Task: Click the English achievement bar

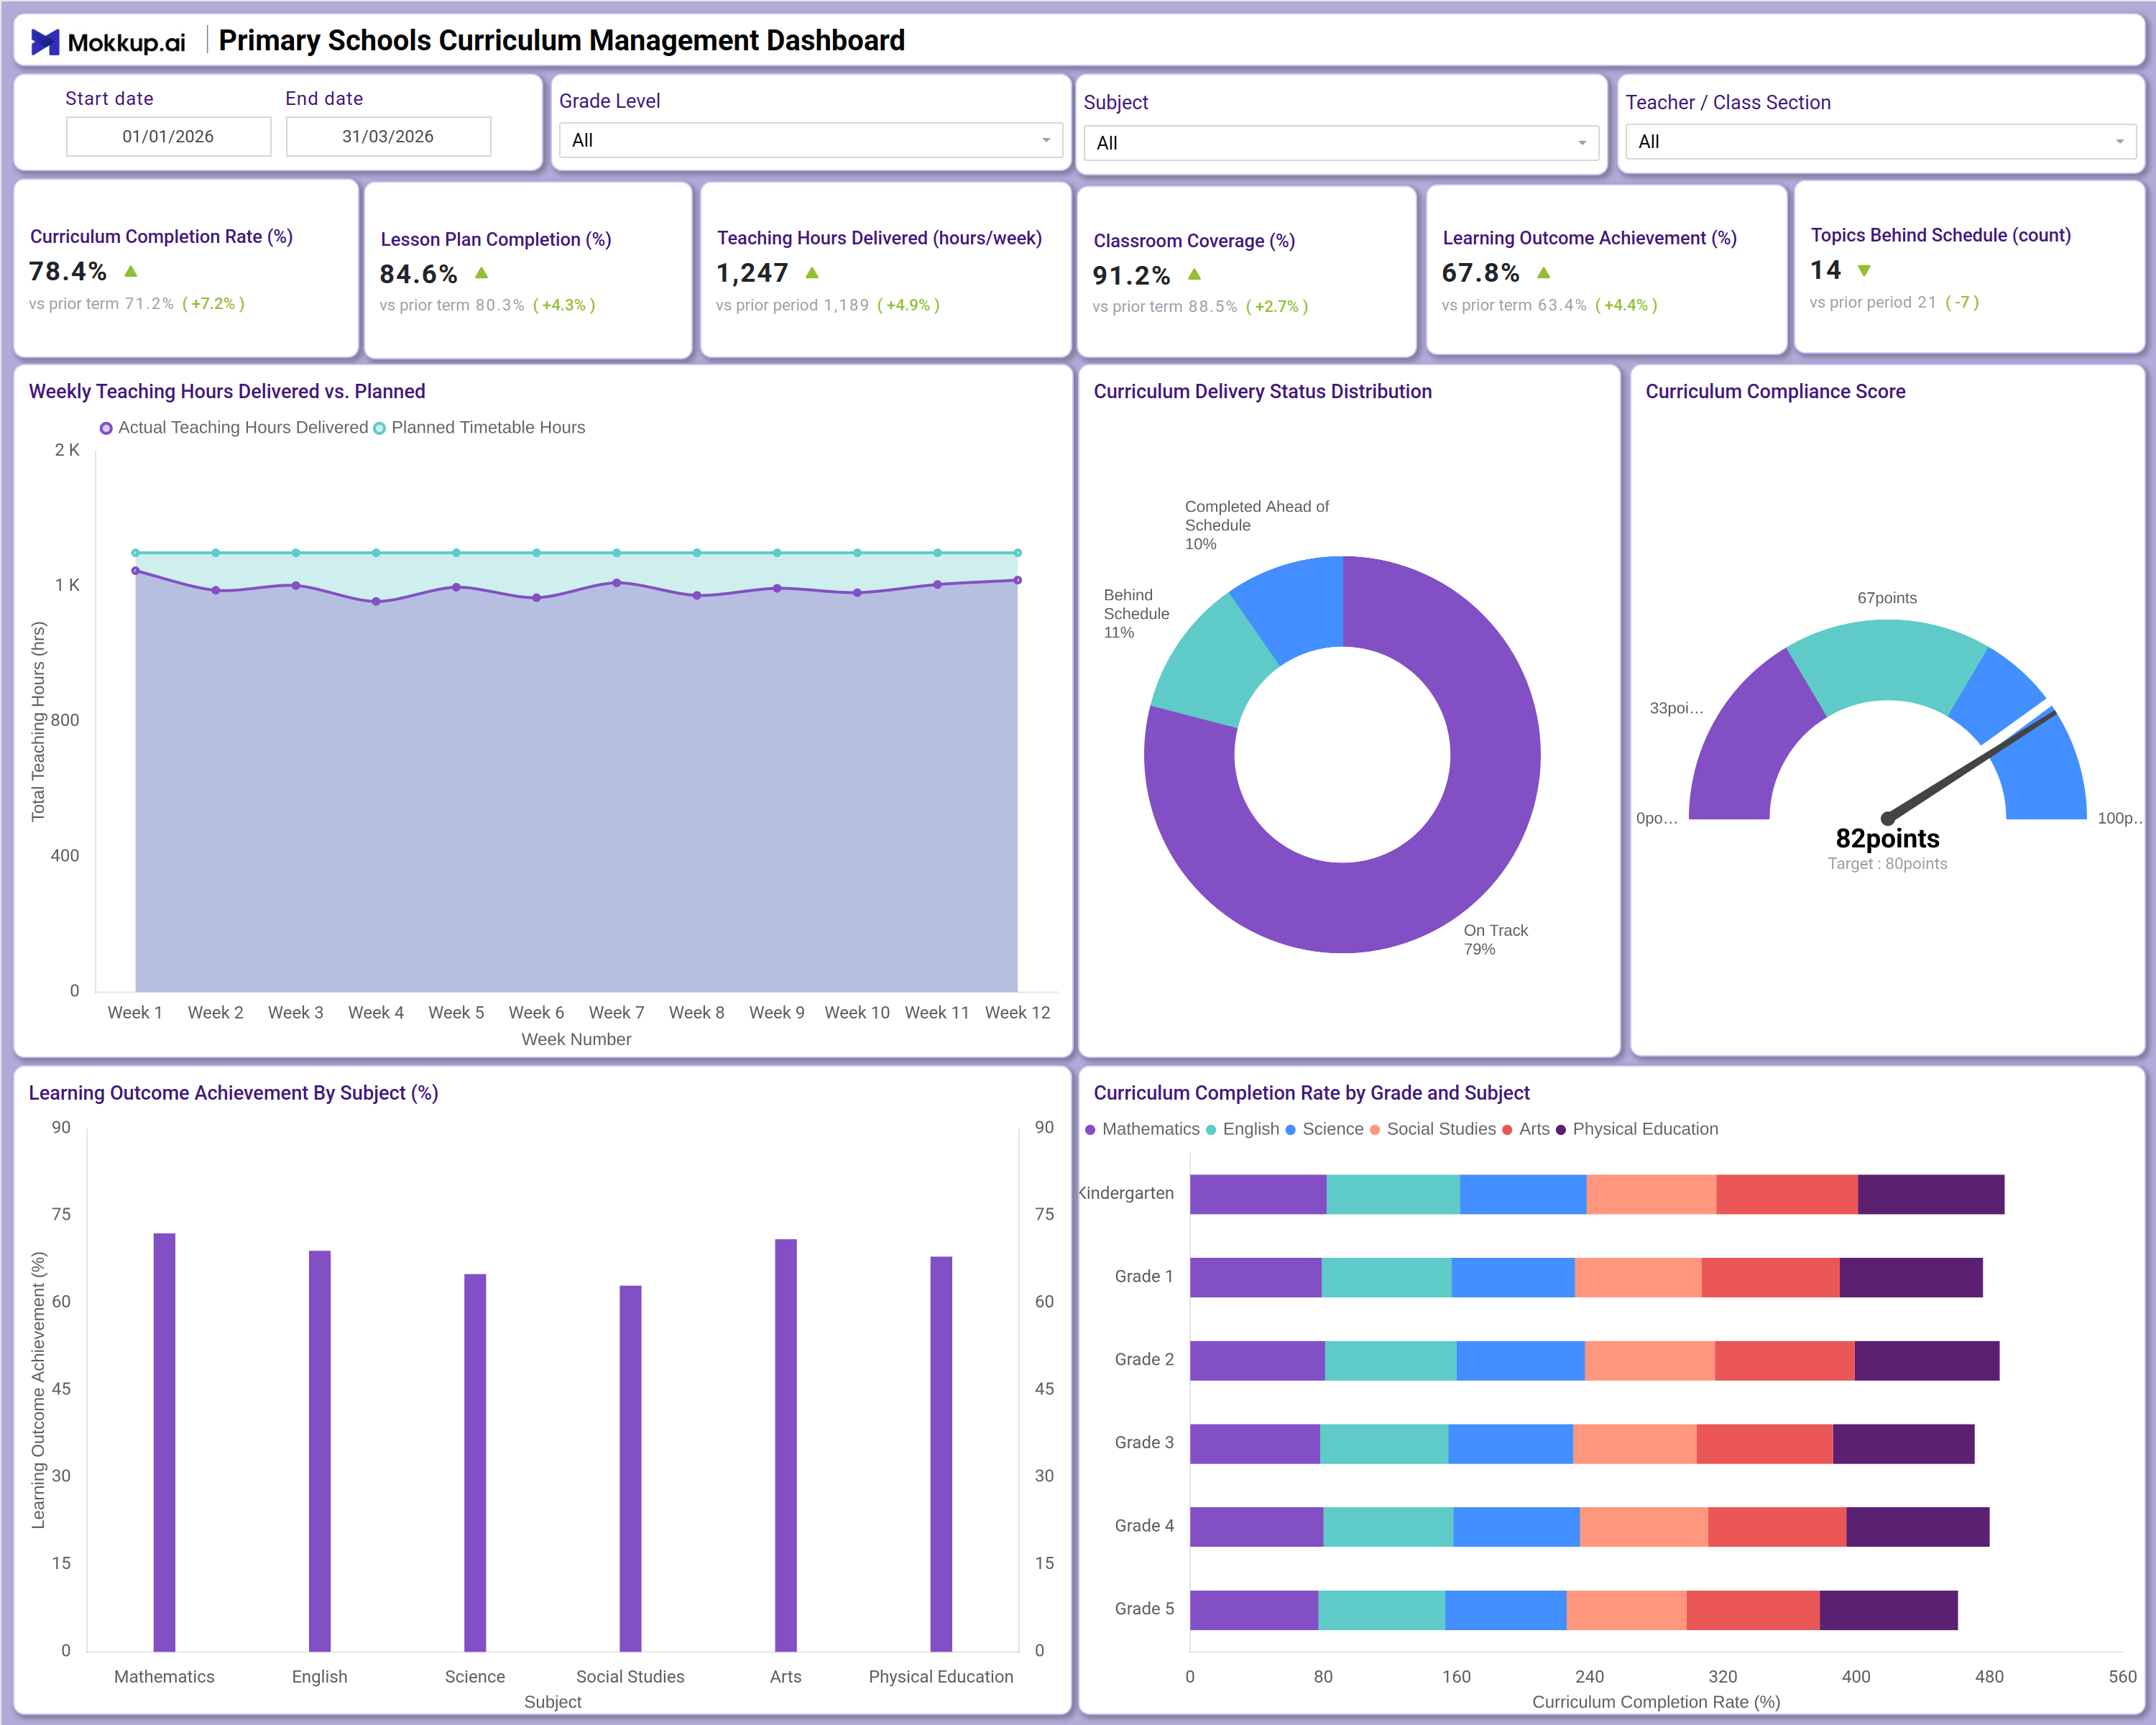Action: point(320,1451)
